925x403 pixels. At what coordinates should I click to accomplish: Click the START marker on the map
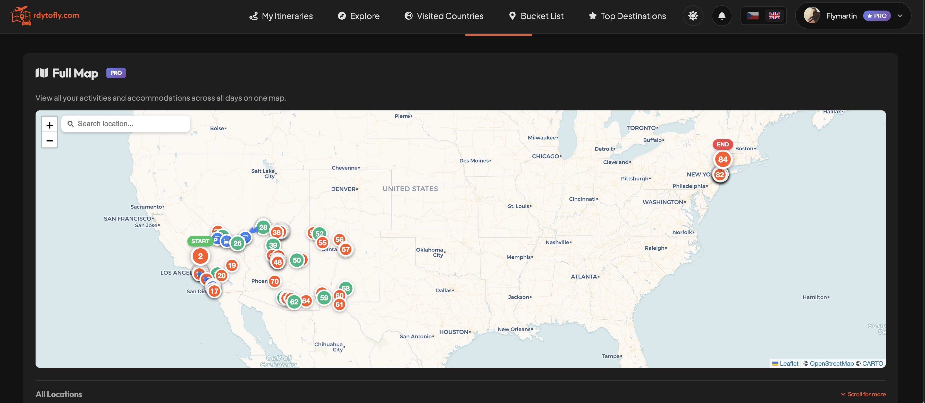(200, 241)
